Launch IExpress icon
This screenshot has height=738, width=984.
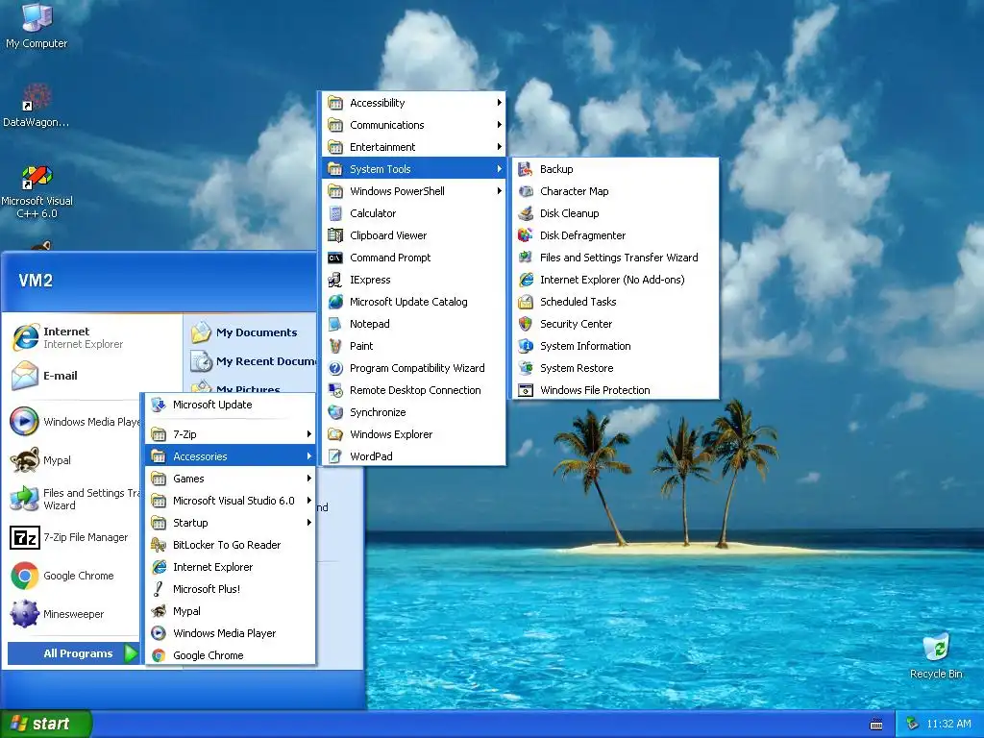[x=335, y=280]
